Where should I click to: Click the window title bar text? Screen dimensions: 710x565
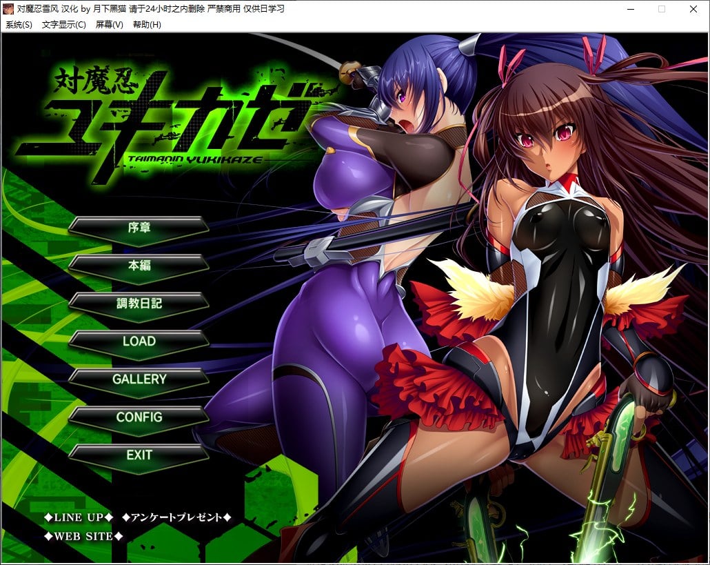[x=150, y=9]
